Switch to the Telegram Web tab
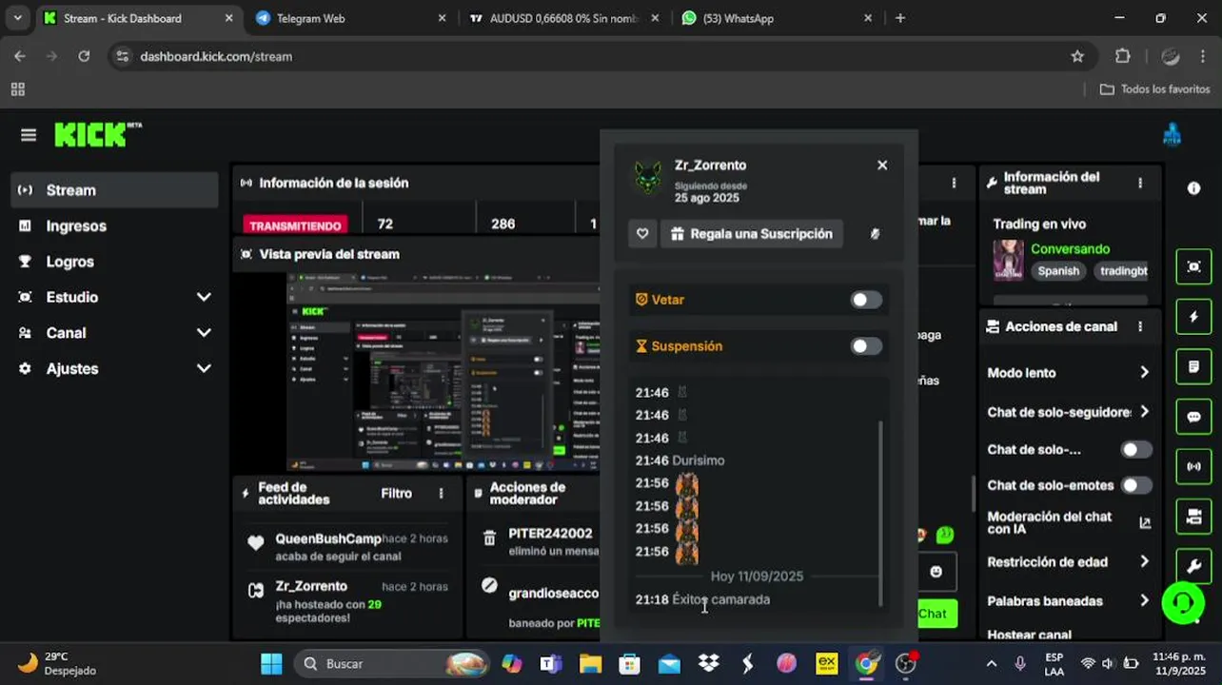The width and height of the screenshot is (1222, 685). (x=348, y=18)
